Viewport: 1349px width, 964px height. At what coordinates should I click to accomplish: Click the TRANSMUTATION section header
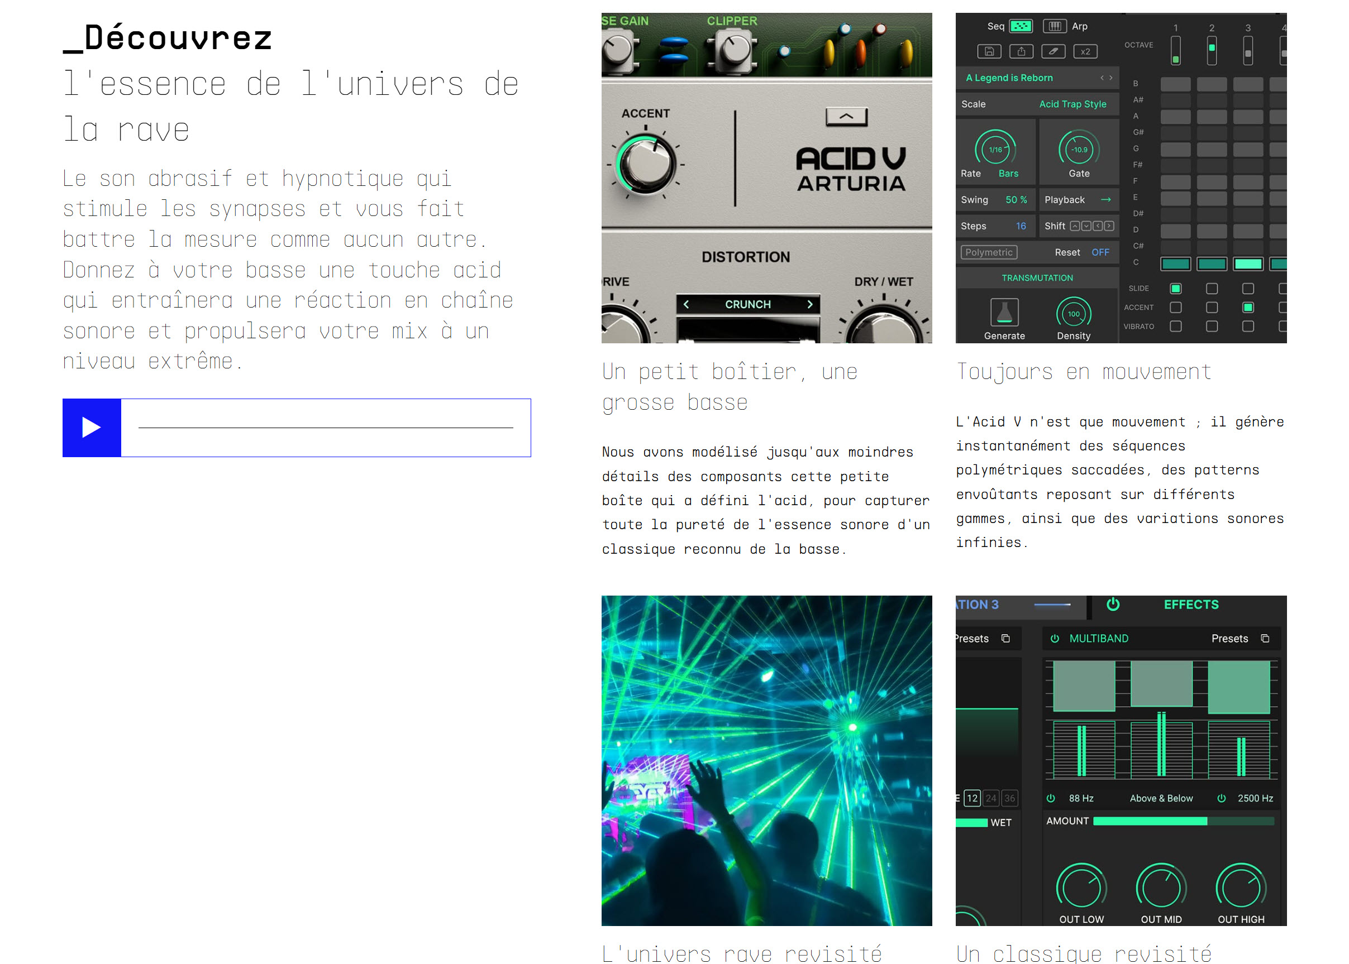click(1037, 278)
